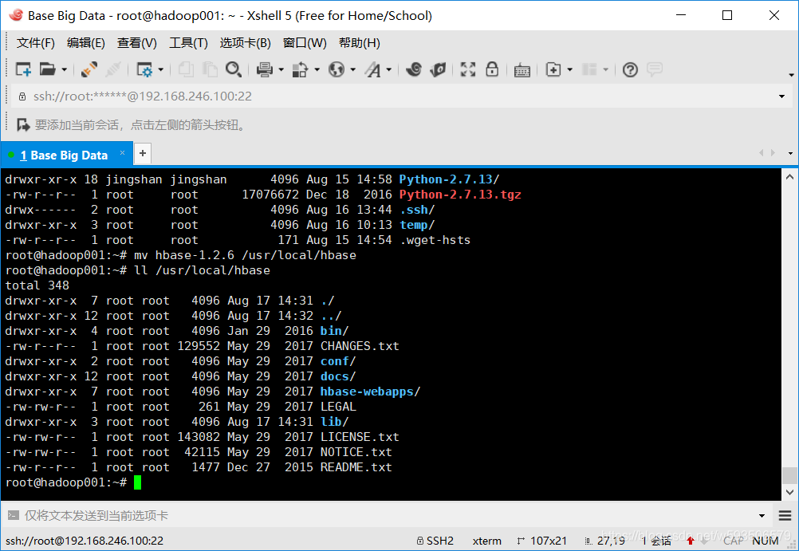The image size is (799, 551).
Task: Expand the file transfer dropdown arrow
Action: (x=317, y=69)
